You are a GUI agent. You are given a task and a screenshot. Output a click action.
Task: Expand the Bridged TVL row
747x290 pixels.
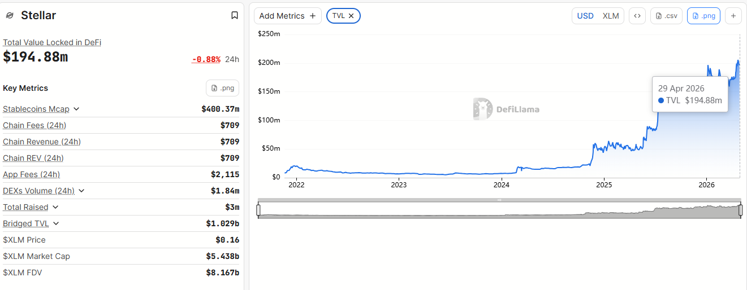click(x=56, y=223)
